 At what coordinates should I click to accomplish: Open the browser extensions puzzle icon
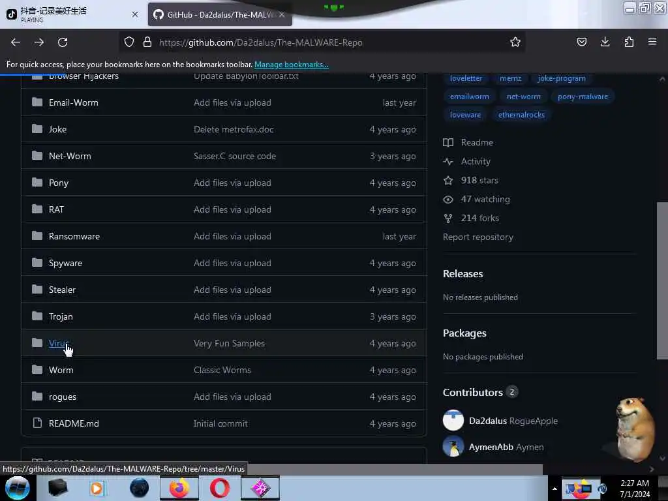(x=629, y=42)
